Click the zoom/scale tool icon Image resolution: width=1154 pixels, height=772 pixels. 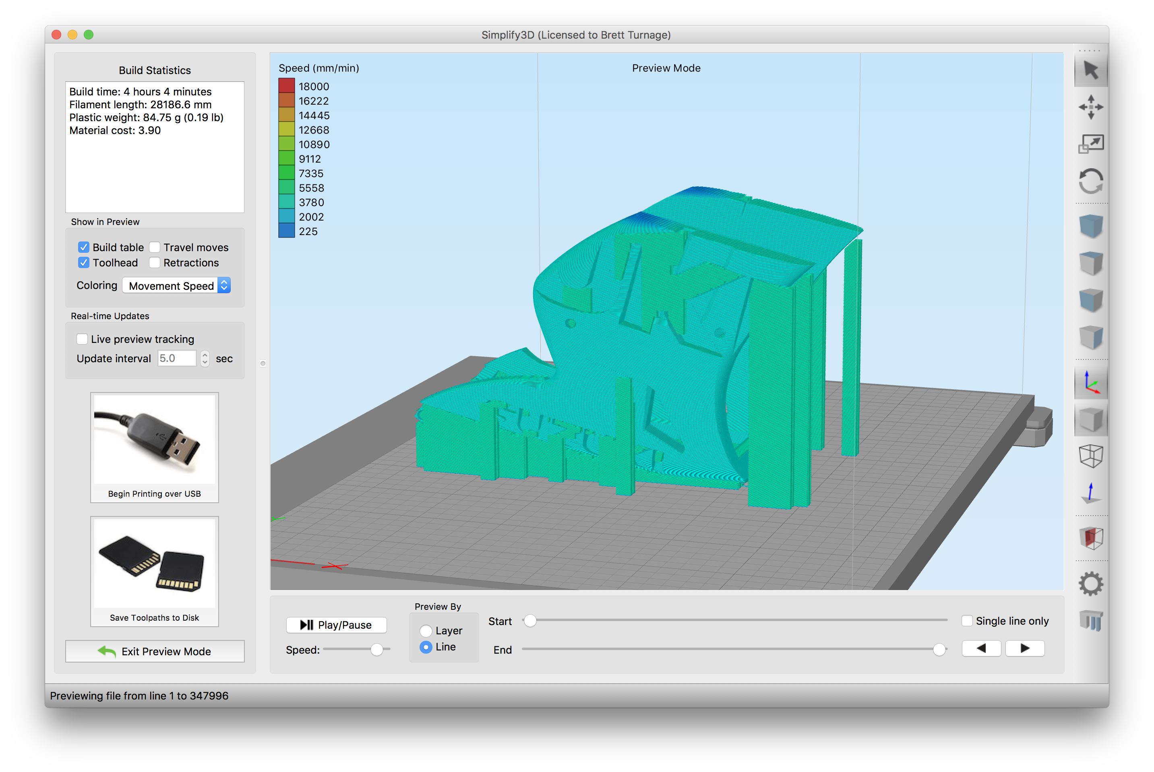1090,142
